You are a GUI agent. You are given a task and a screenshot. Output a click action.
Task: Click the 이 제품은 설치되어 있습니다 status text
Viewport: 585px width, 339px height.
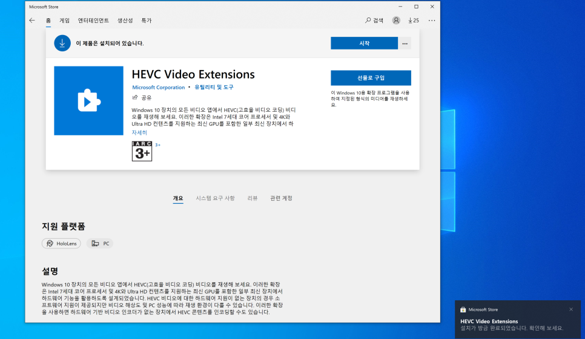110,43
